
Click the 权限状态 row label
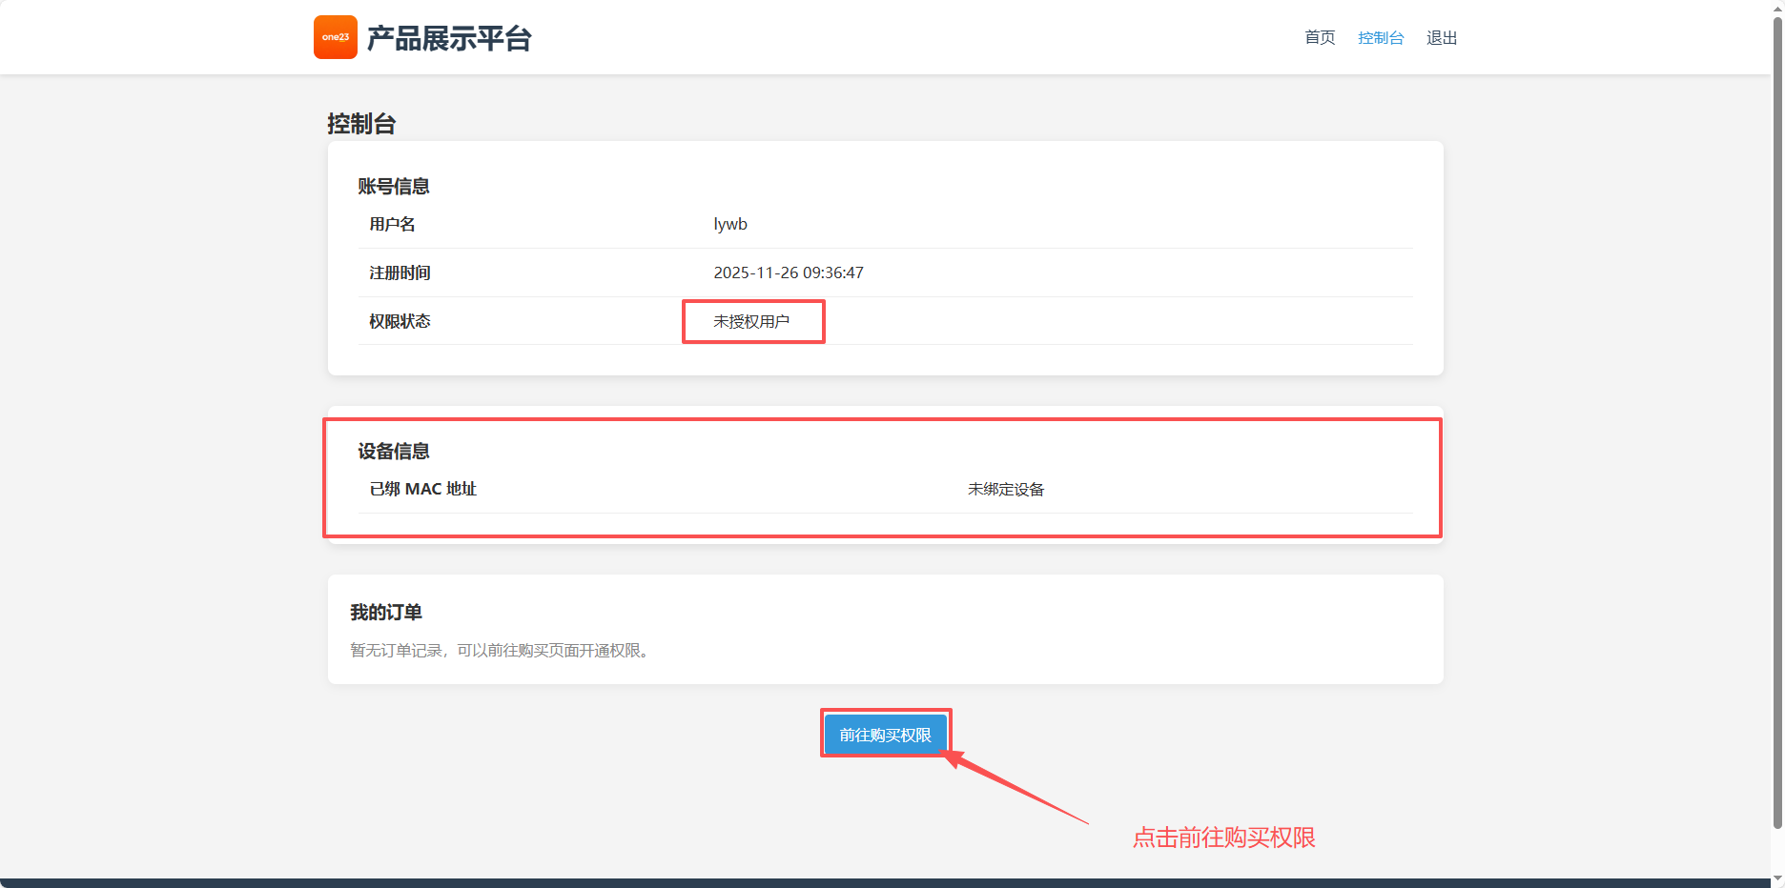click(x=400, y=322)
